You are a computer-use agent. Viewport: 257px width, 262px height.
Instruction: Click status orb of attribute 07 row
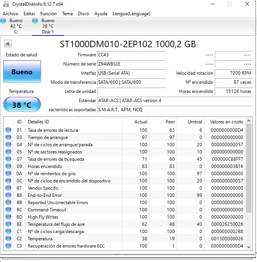coord(8,159)
